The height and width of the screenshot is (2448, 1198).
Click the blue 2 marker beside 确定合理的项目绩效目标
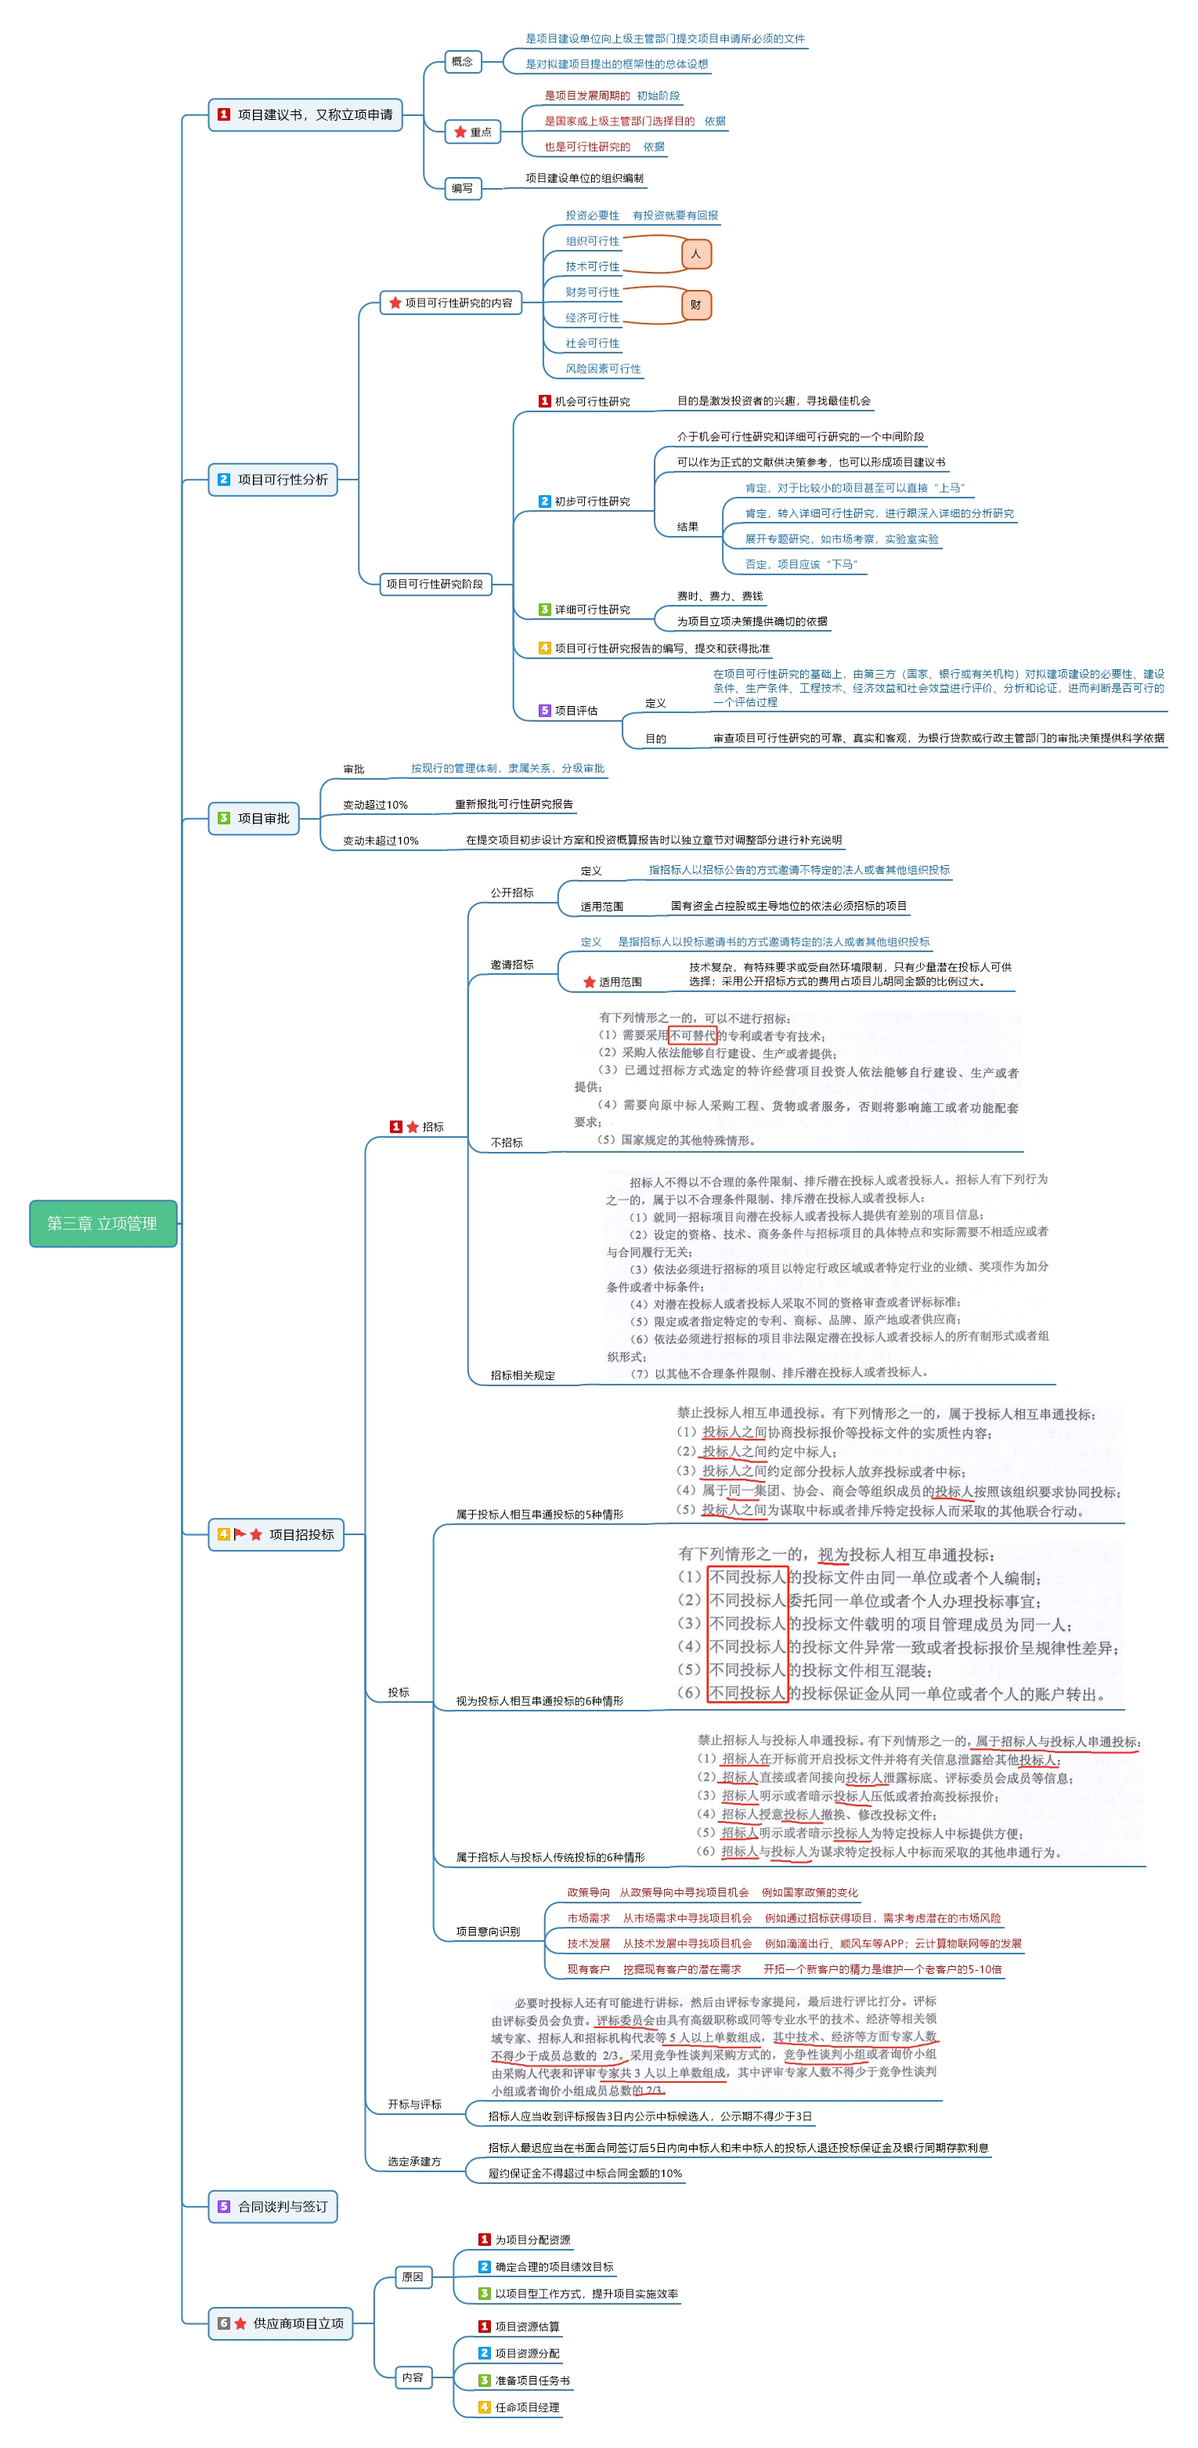point(484,2268)
